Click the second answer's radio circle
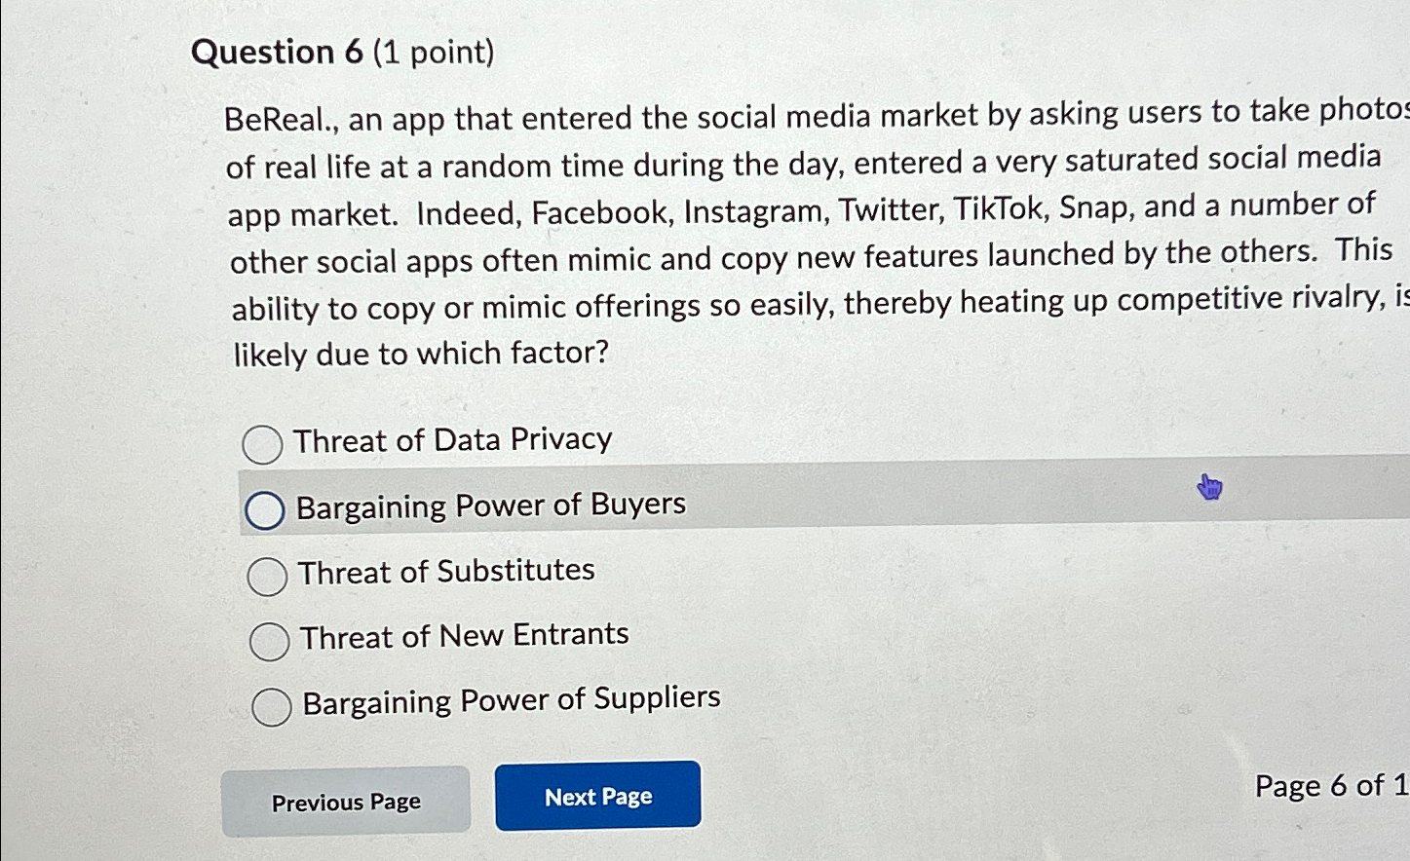 coord(264,509)
